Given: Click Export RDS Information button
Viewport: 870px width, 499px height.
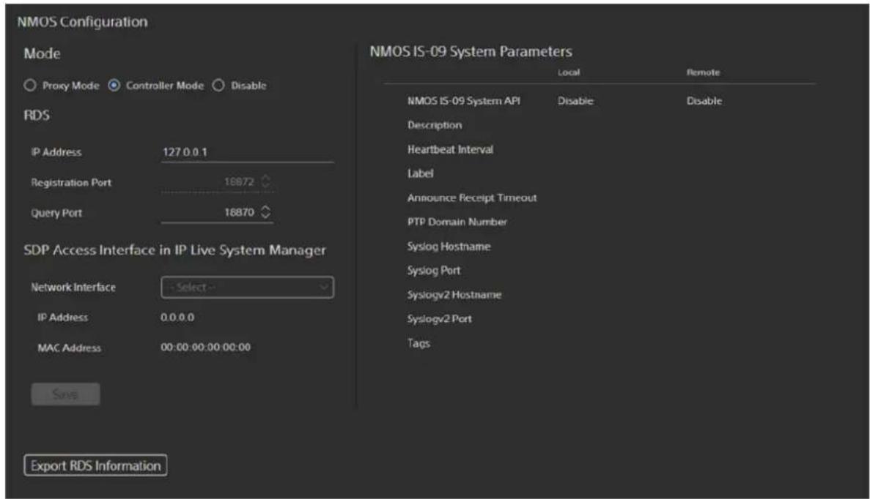Looking at the screenshot, I should coord(95,466).
